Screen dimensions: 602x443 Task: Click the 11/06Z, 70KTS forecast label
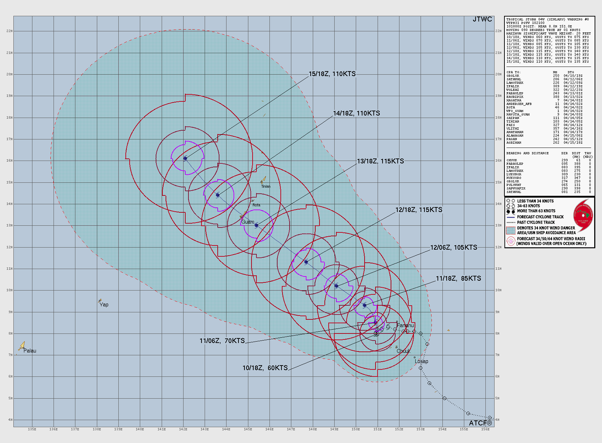pos(222,341)
